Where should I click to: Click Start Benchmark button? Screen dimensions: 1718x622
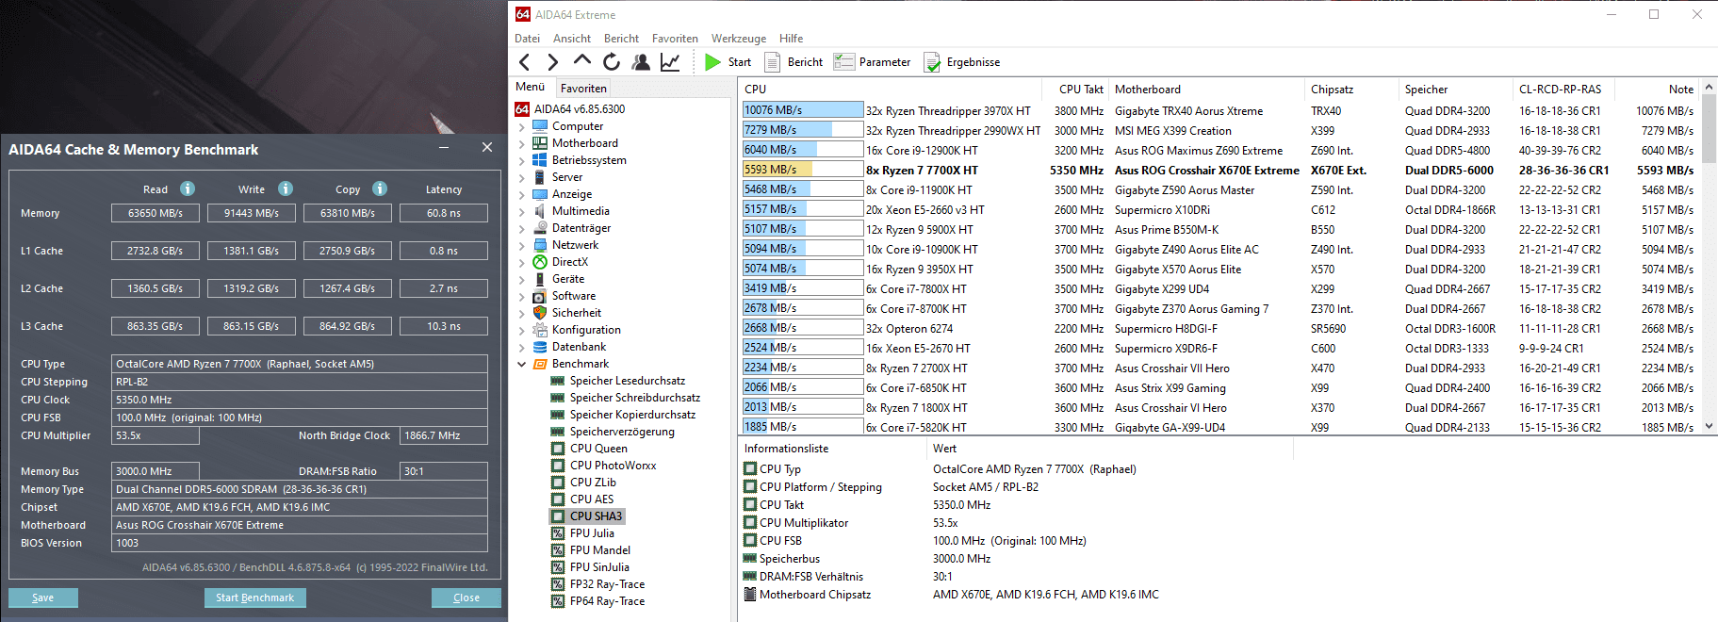pos(254,597)
